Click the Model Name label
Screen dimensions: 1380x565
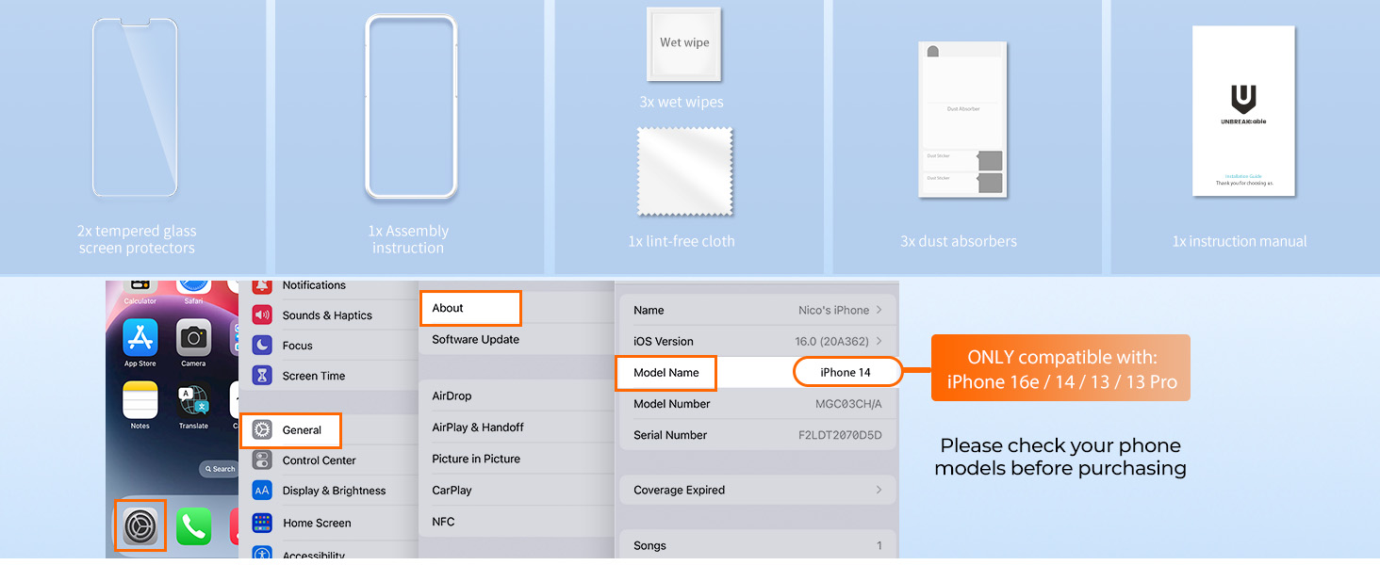coord(665,373)
